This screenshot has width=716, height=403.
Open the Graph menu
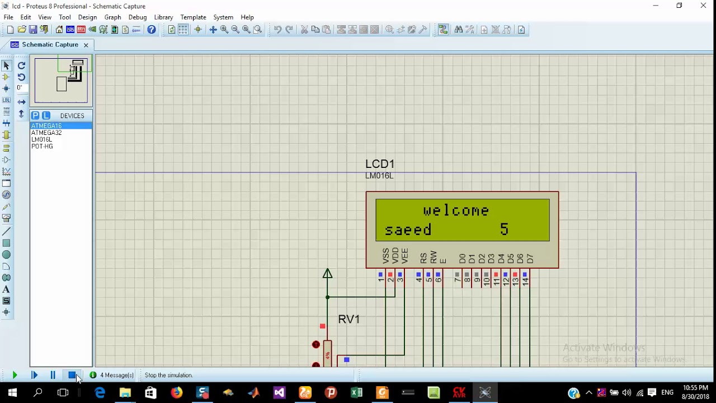[112, 17]
